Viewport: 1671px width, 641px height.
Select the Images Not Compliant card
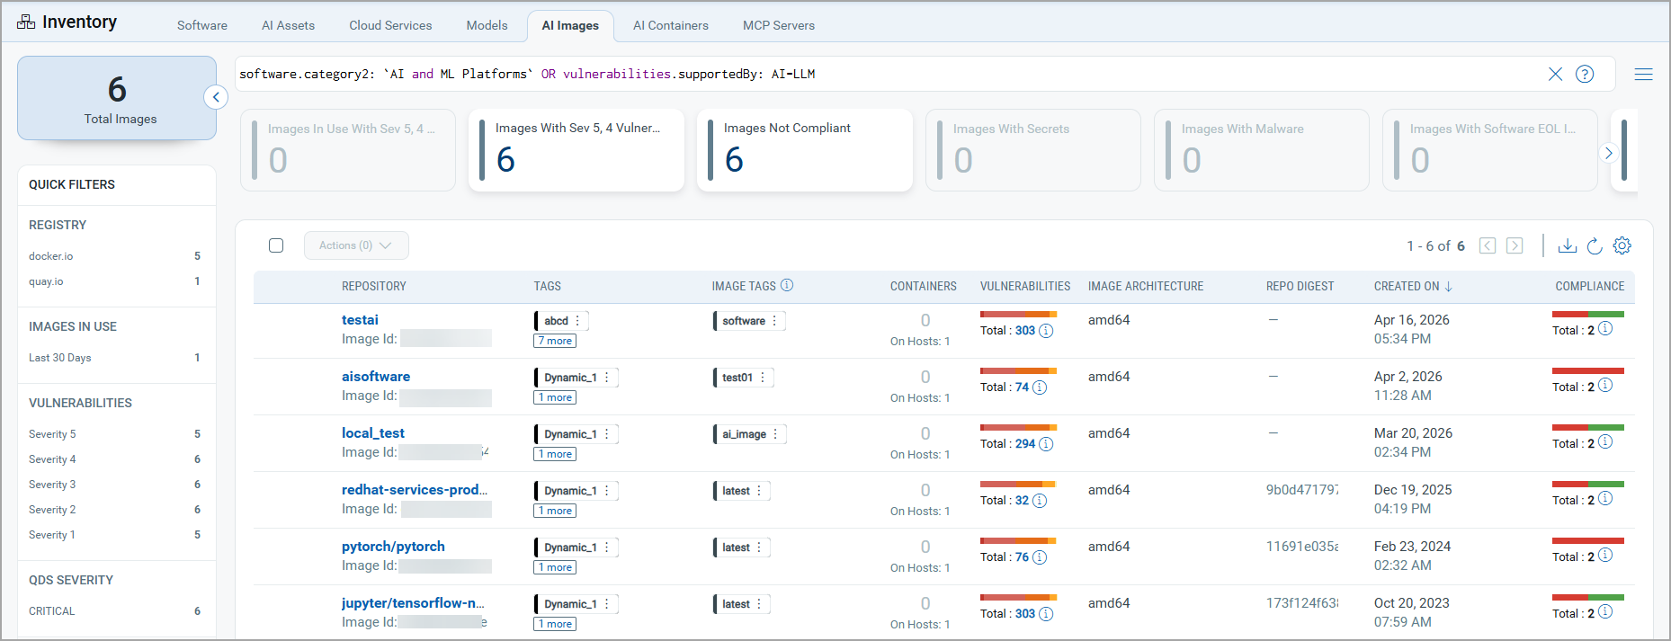coord(805,150)
